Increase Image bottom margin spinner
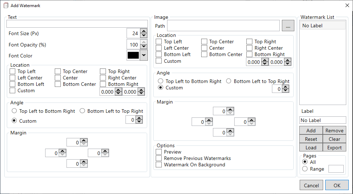The height and width of the screenshot is (194, 353). pyautogui.click(x=230, y=131)
